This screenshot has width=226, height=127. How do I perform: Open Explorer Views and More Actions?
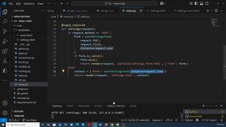[43, 11]
